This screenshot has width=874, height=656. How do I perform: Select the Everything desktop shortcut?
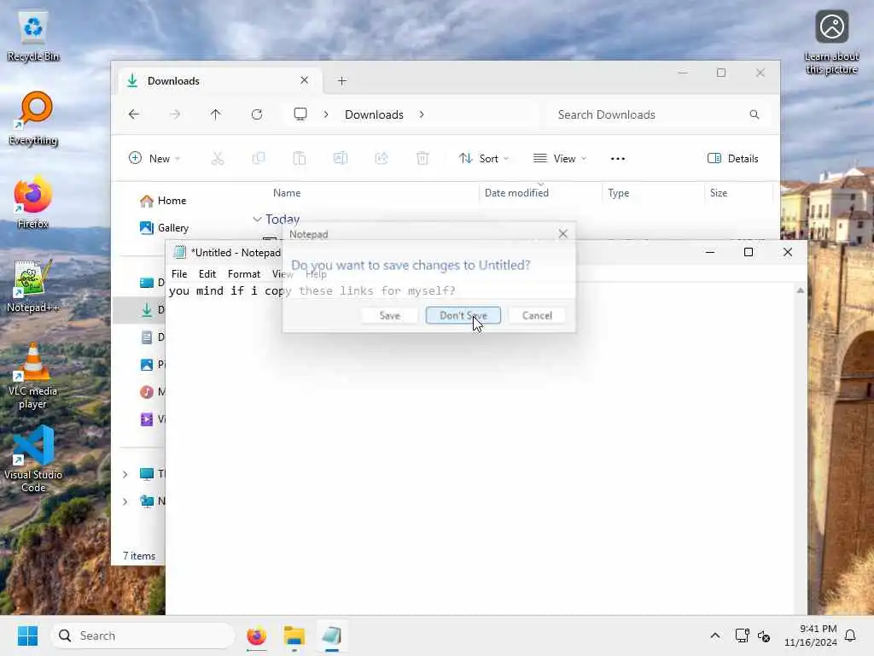pos(33,119)
